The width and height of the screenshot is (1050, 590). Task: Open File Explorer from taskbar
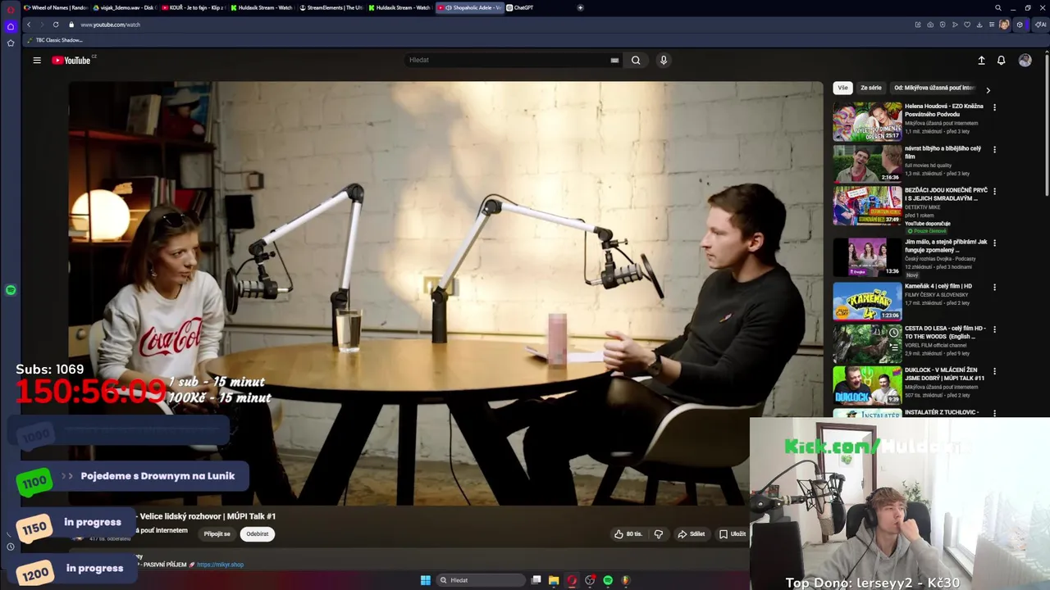(554, 580)
